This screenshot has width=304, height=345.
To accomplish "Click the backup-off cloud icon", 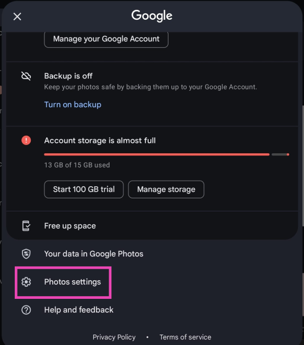I will (x=26, y=76).
